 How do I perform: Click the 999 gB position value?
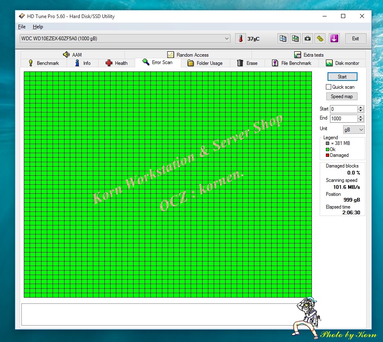tap(352, 200)
